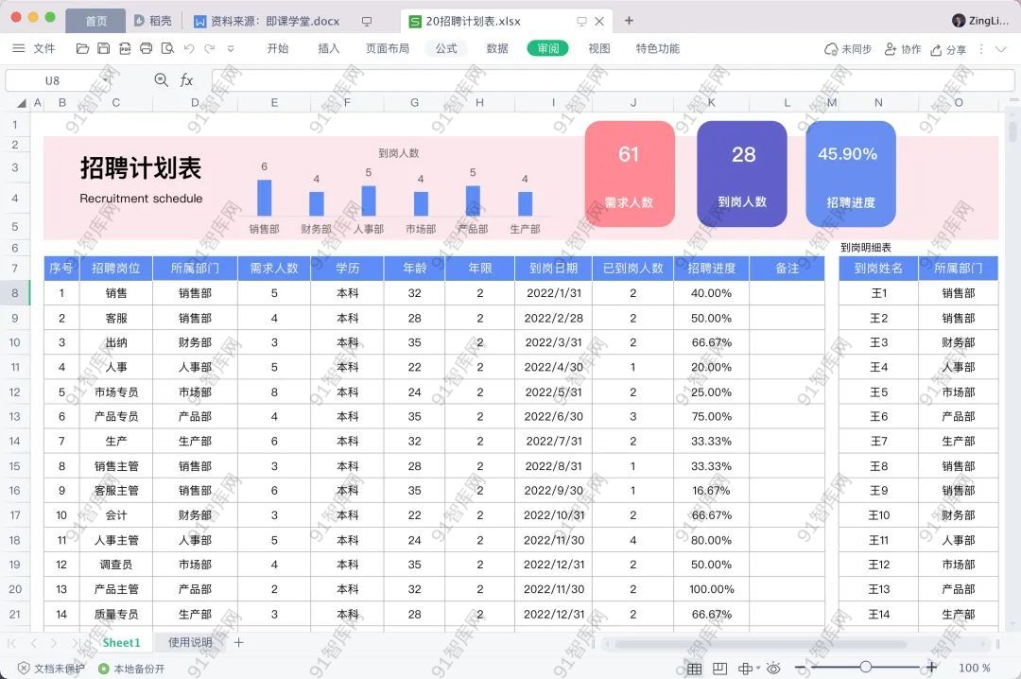Screen dimensions: 1021x679
Task: Switch to the 使用说明 sheet tab
Action: (x=190, y=643)
